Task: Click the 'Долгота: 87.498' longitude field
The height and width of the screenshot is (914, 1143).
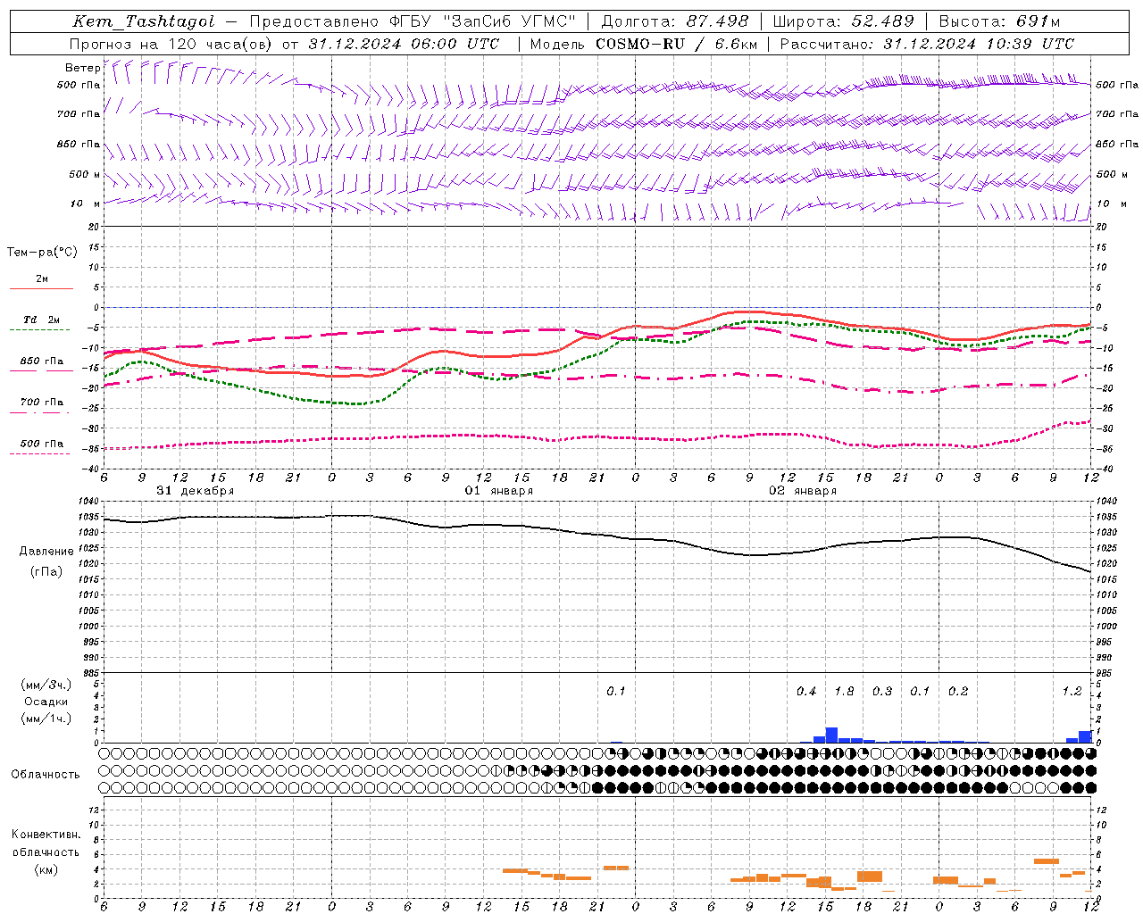Action: point(674,21)
